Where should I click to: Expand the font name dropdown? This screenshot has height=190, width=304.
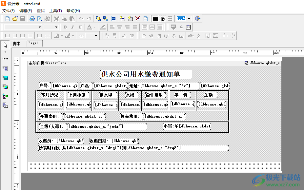click(x=40, y=27)
